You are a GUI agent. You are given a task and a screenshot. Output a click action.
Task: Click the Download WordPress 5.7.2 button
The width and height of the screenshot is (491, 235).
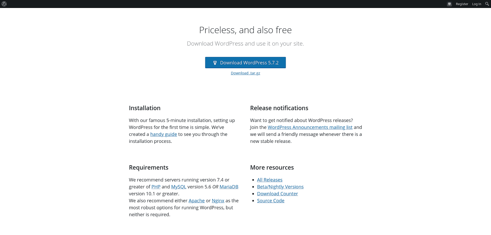(x=245, y=62)
